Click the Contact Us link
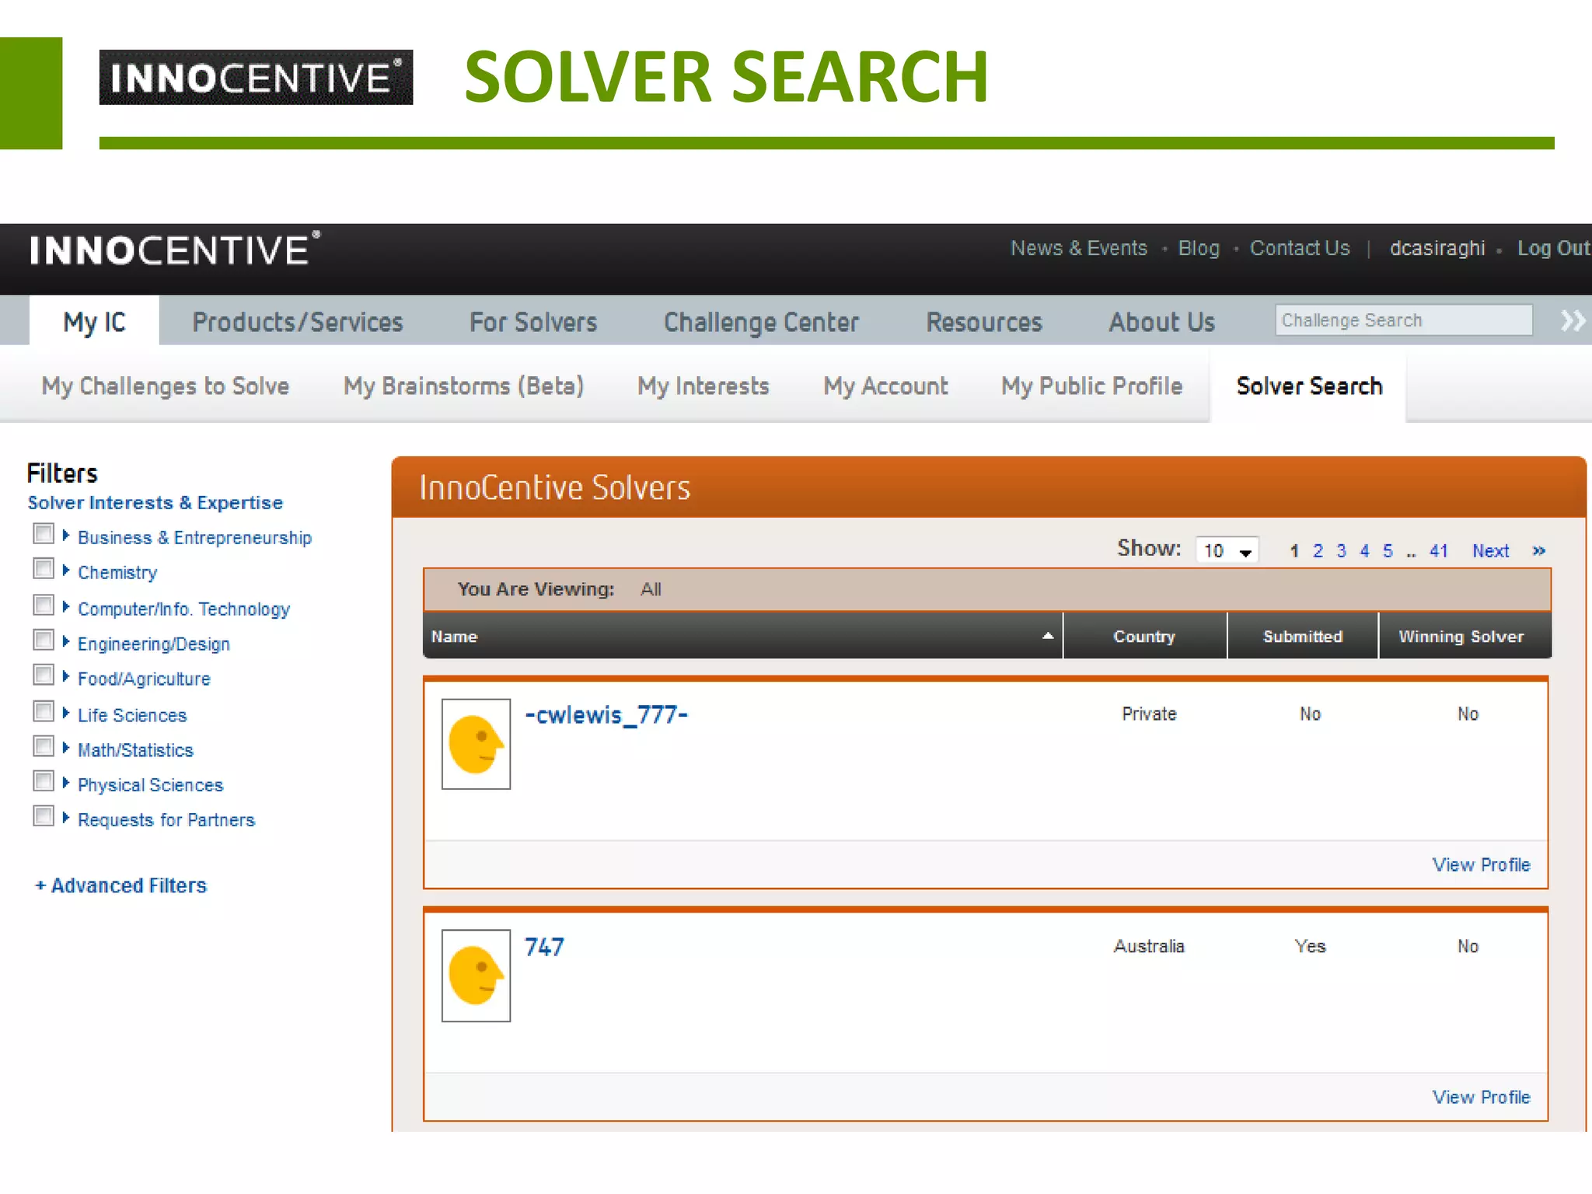 coord(1300,248)
